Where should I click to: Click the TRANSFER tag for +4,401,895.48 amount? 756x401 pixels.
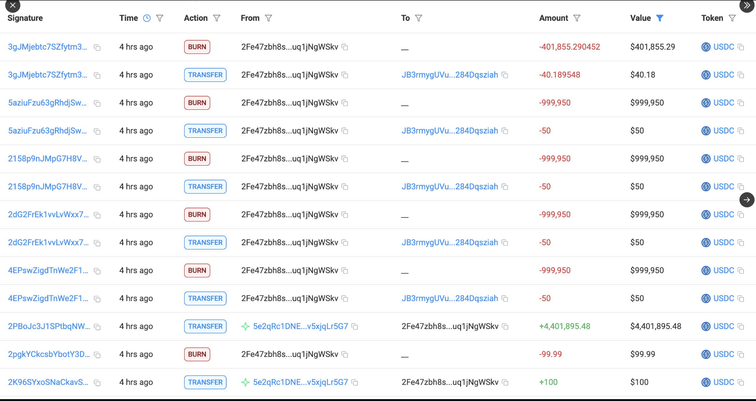point(205,326)
